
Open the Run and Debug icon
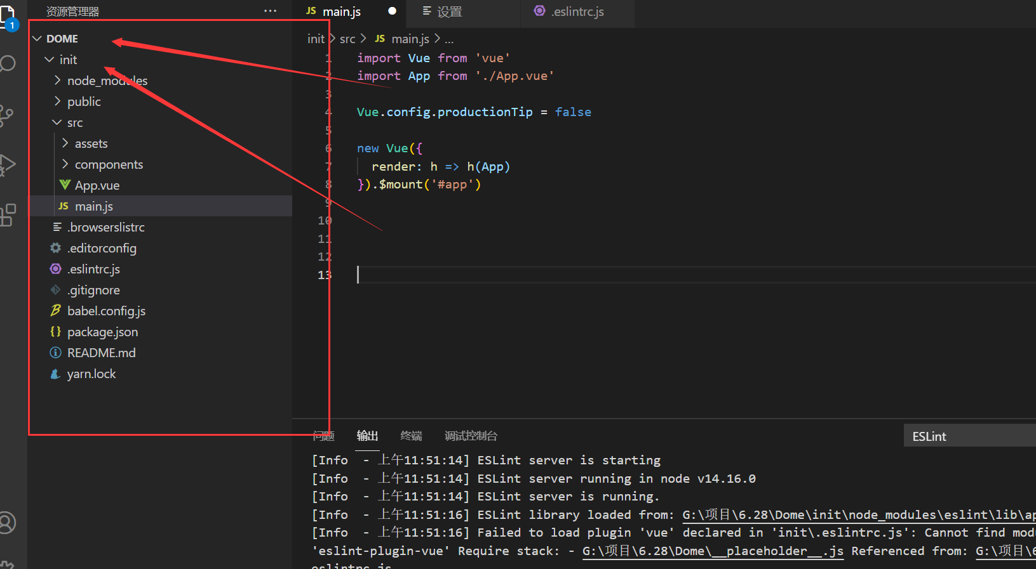[6, 164]
